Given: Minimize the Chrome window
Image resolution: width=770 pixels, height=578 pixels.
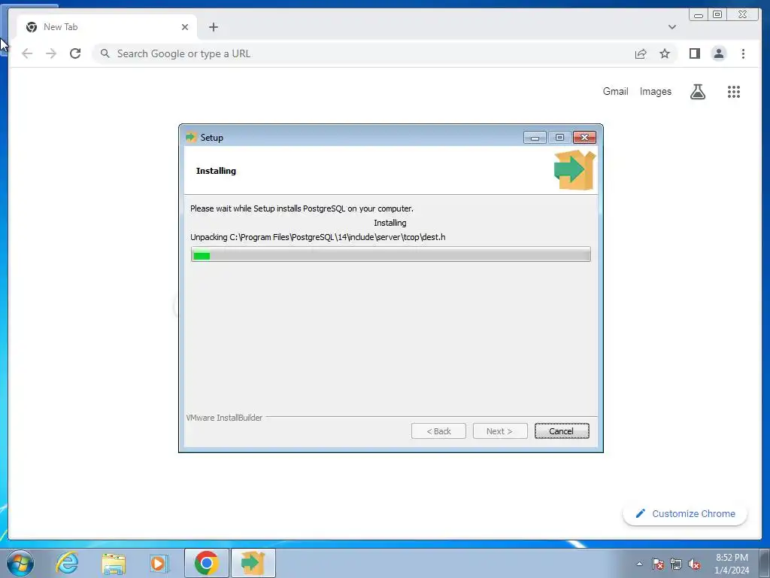Looking at the screenshot, I should coord(699,15).
